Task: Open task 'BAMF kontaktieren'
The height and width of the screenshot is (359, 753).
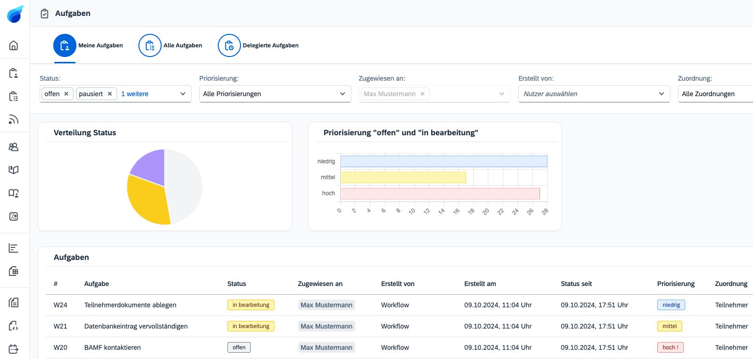Action: (x=112, y=347)
